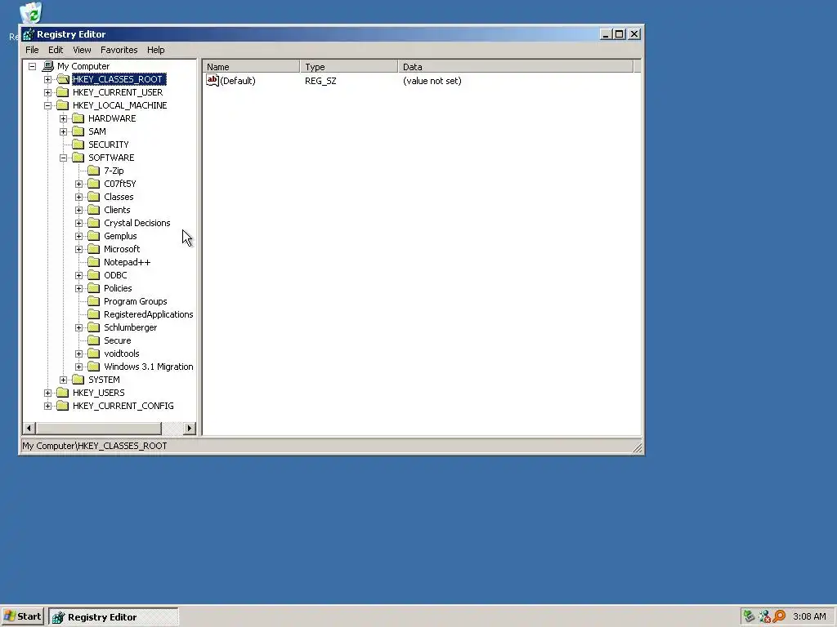837x627 pixels.
Task: Click the HARDWARE folder icon
Action: (x=78, y=118)
